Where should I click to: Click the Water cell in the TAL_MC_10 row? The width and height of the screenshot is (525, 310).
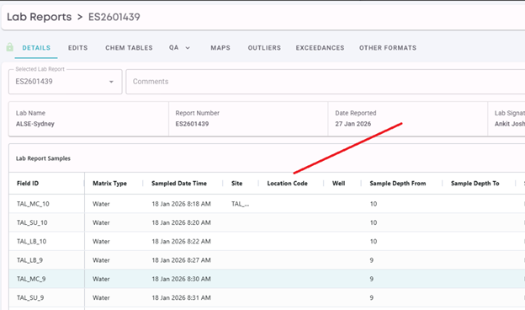[101, 204]
